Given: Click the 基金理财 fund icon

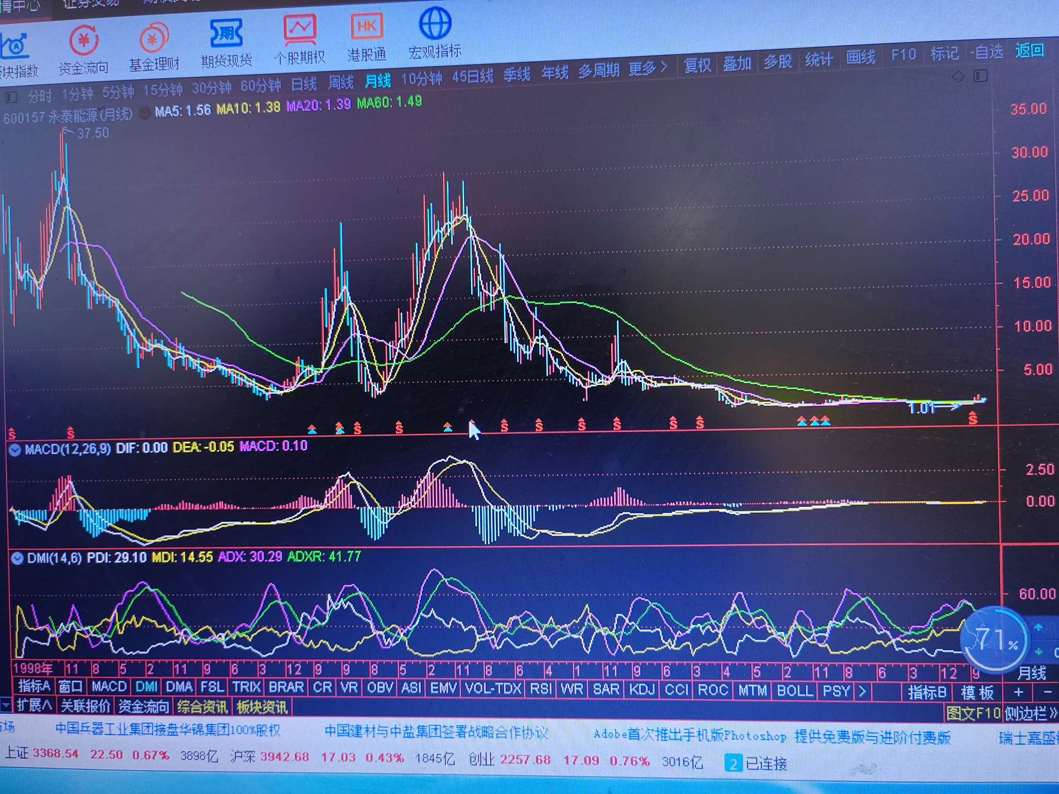Looking at the screenshot, I should point(154,39).
